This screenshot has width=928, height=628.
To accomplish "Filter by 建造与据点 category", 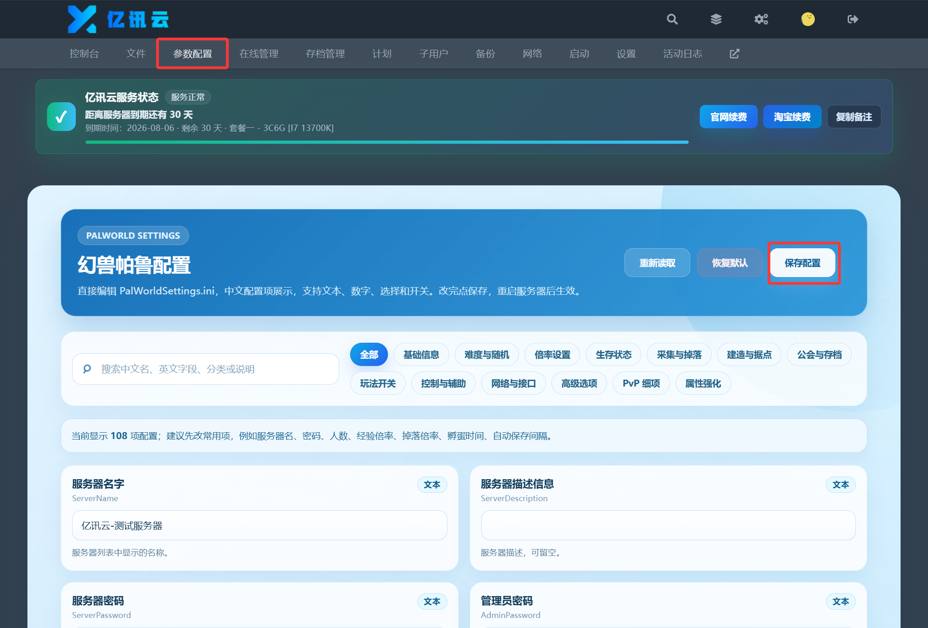I will [749, 355].
